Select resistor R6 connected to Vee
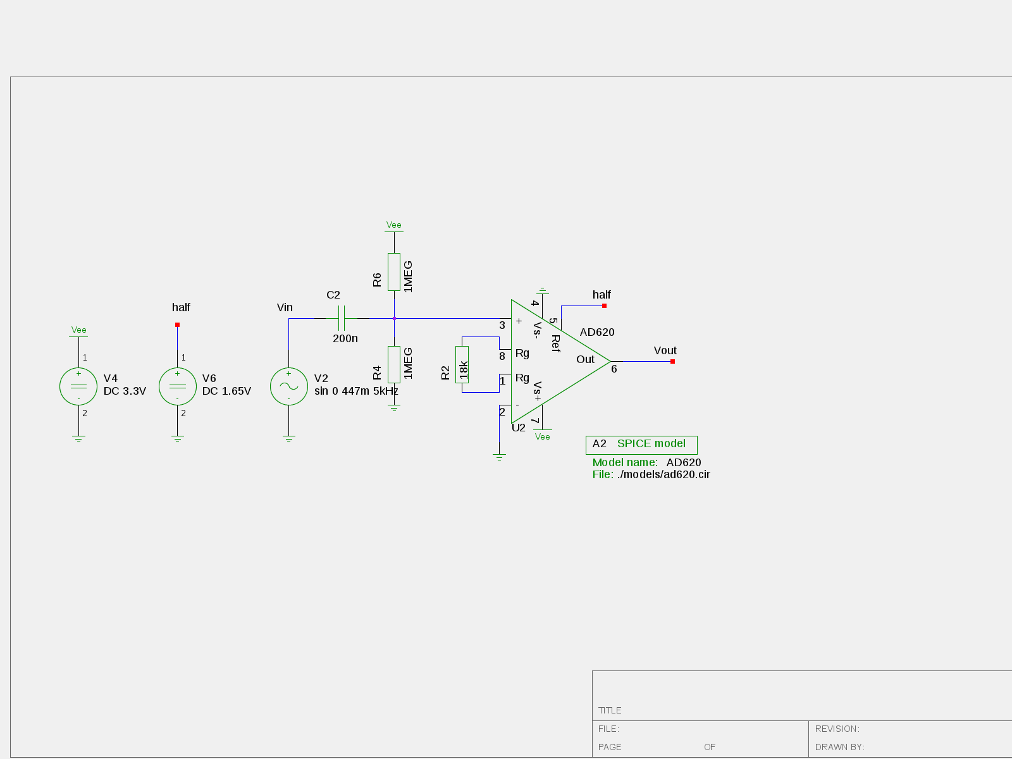 [x=394, y=272]
